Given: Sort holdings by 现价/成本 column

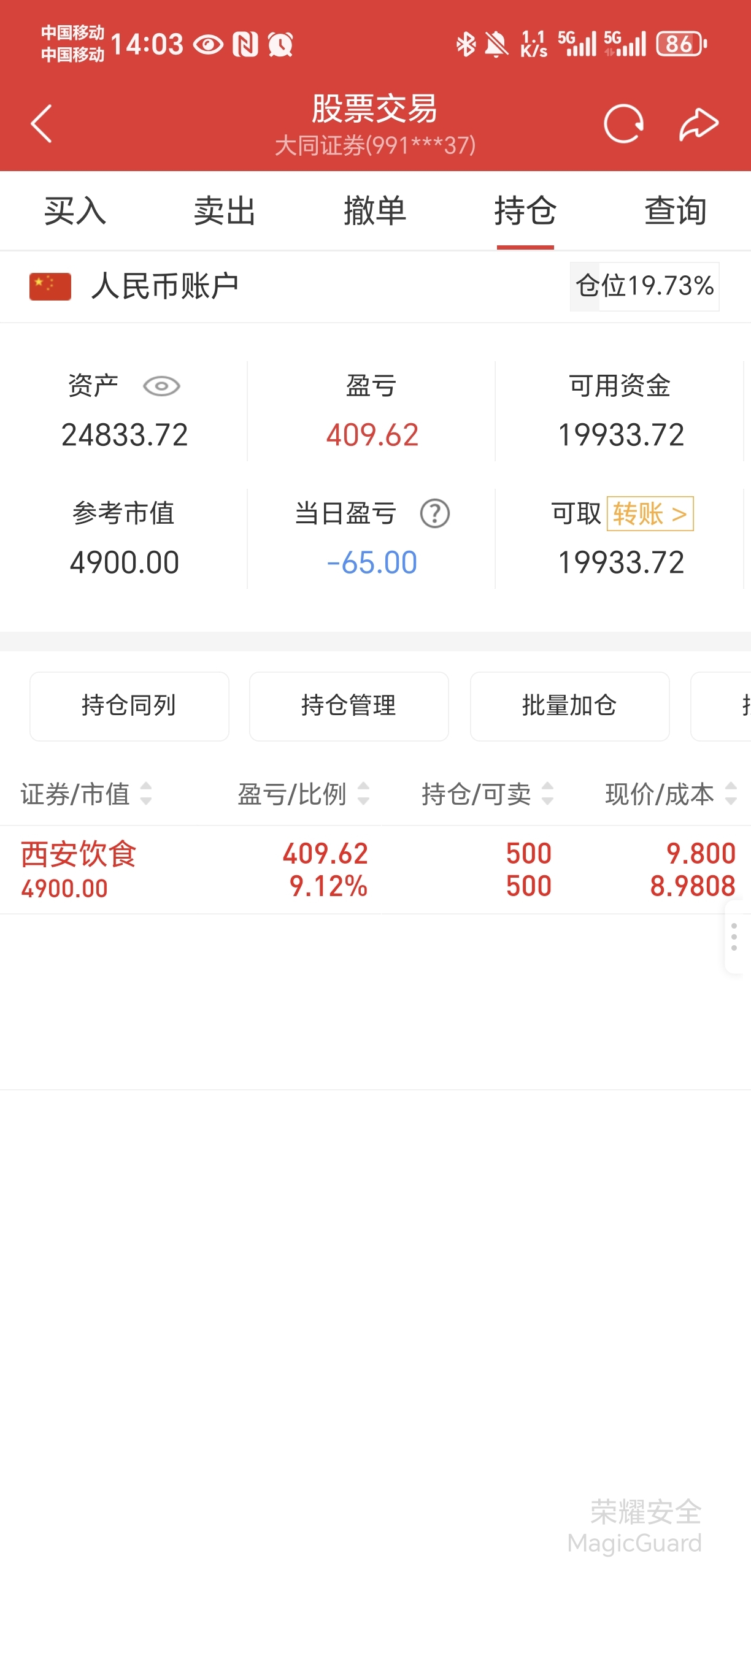Looking at the screenshot, I should coord(671,794).
